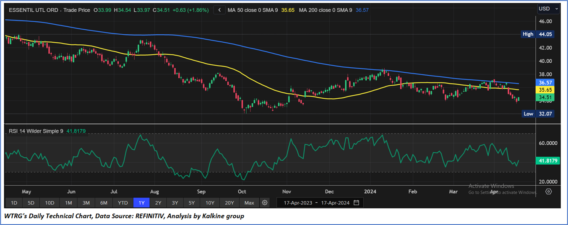The image size is (568, 225).
Task: Collapse the indicator legend with left chevron
Action: [219, 10]
